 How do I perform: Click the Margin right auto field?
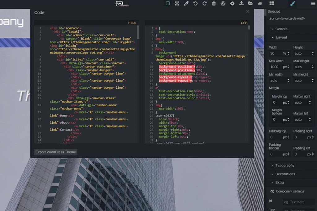tap(301, 103)
